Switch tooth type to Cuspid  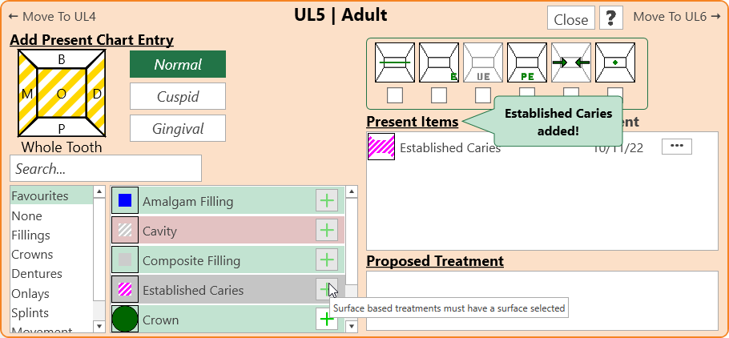pos(178,96)
